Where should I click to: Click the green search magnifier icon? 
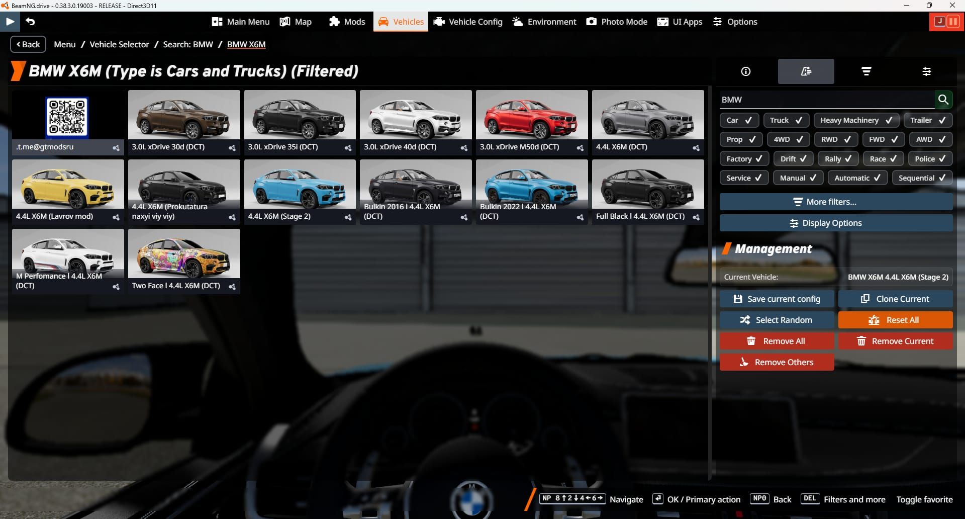pyautogui.click(x=943, y=100)
